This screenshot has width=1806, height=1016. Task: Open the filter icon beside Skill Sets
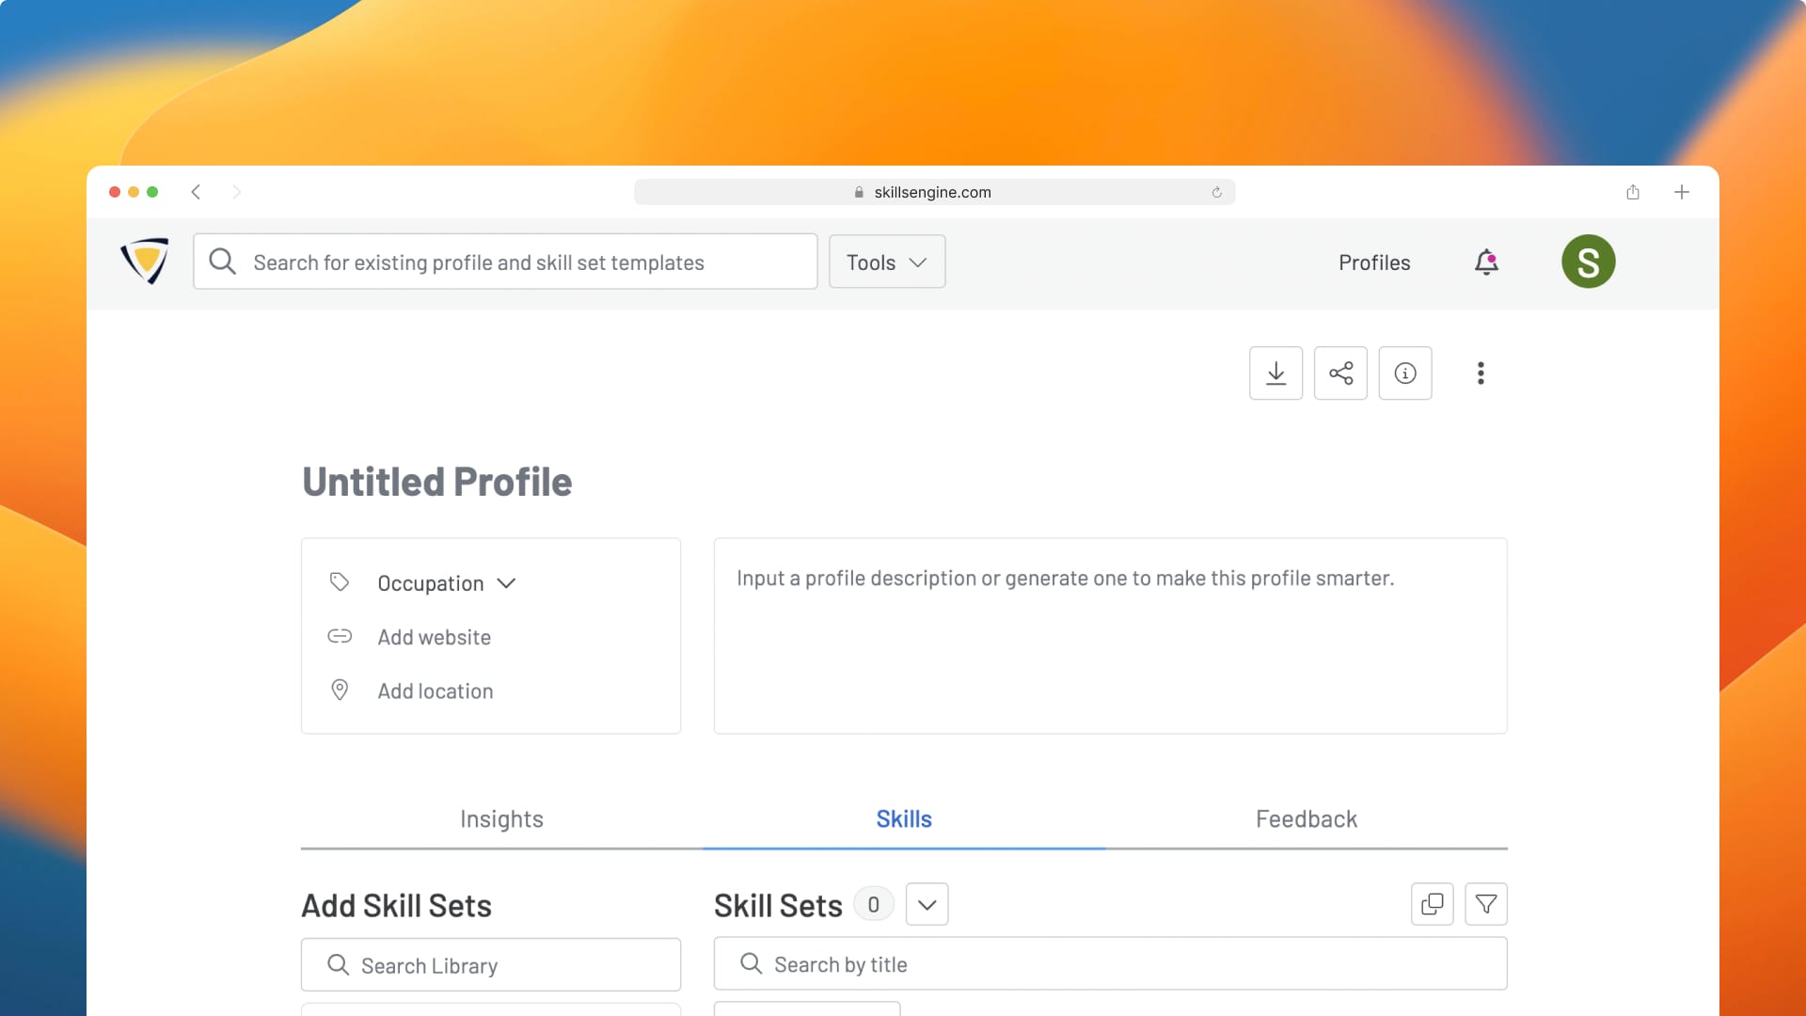1486,904
